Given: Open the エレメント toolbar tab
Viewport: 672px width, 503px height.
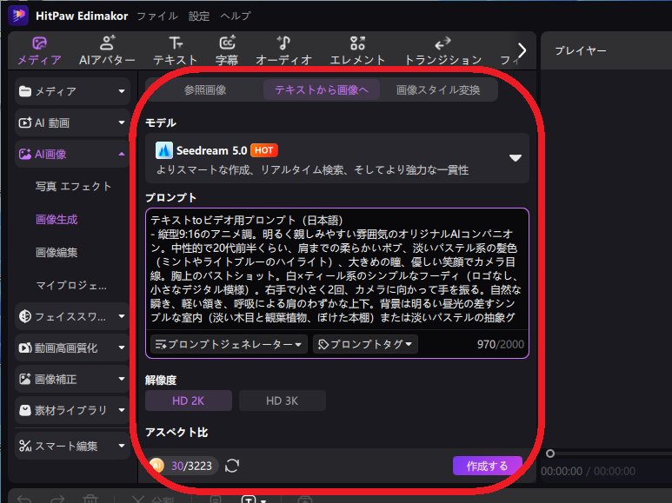Looking at the screenshot, I should click(357, 50).
